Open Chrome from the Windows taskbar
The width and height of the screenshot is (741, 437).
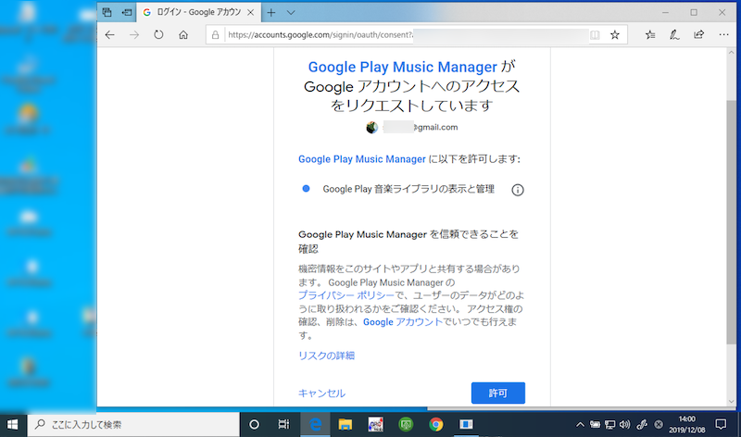point(436,425)
